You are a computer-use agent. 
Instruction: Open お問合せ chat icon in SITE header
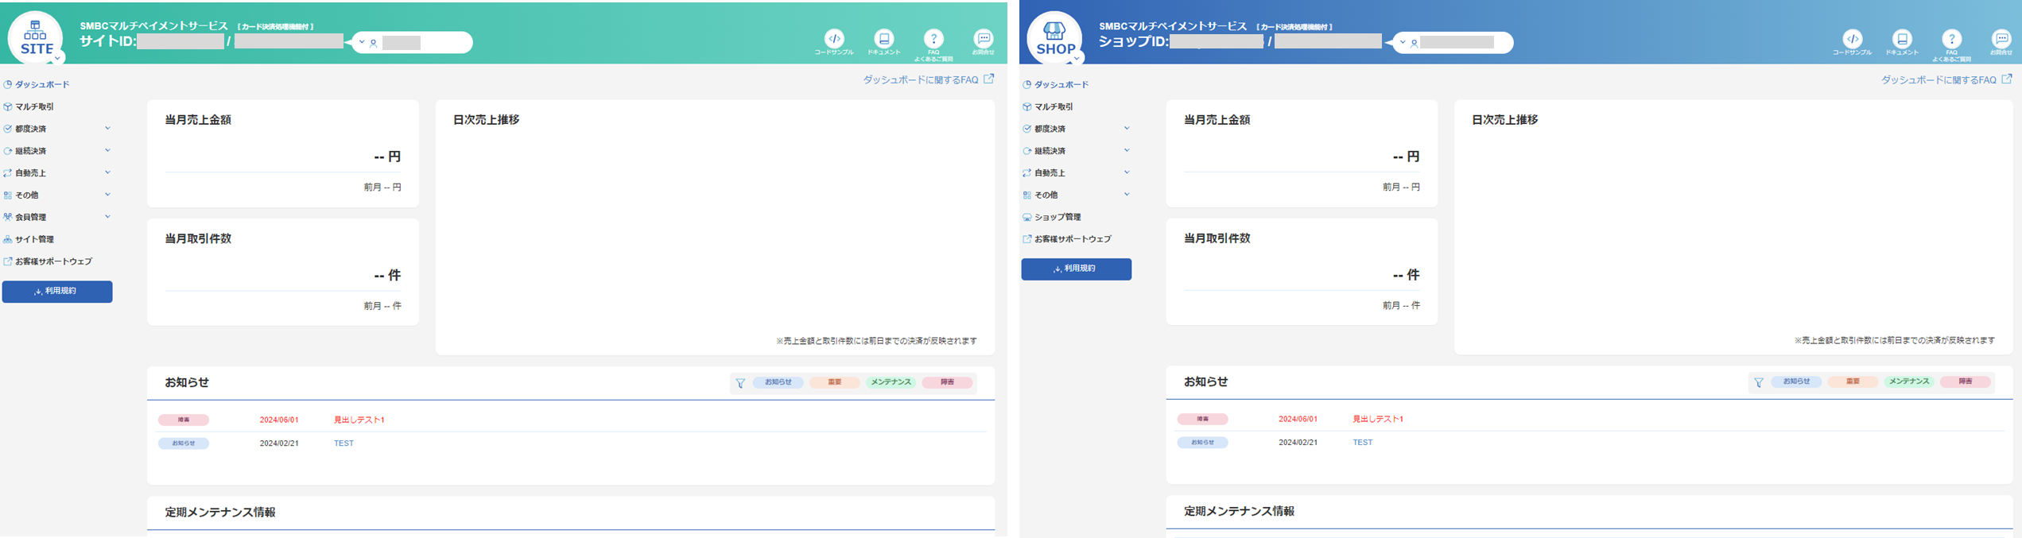point(984,42)
